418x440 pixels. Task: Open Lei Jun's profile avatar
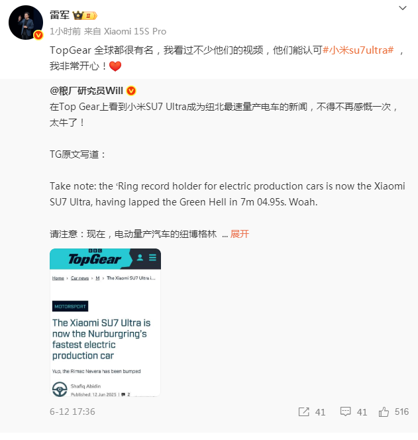26,23
